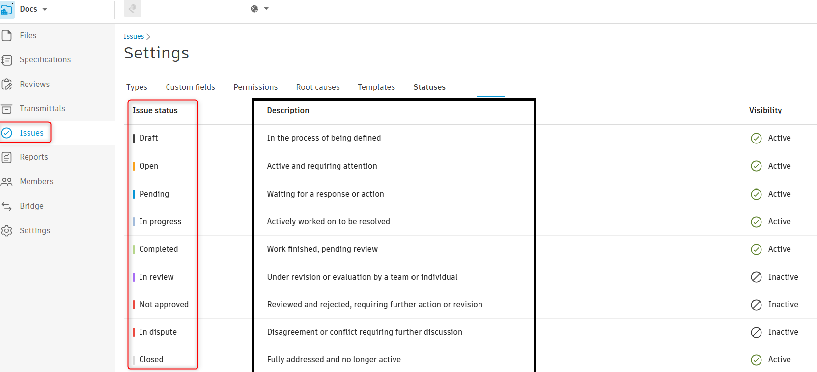Click the orange color bar beside Open
This screenshot has width=817, height=372.
[x=134, y=166]
